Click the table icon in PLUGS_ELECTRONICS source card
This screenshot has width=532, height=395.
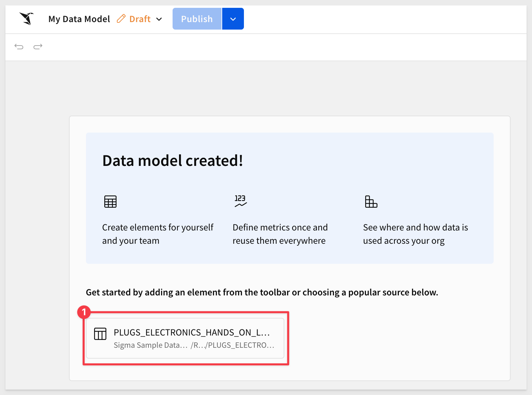100,334
